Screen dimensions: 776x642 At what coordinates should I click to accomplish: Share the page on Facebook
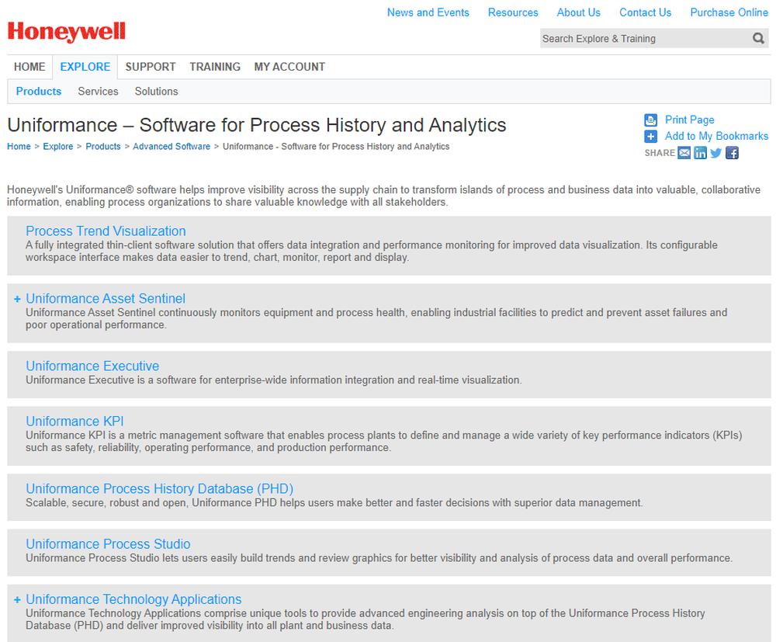click(731, 153)
